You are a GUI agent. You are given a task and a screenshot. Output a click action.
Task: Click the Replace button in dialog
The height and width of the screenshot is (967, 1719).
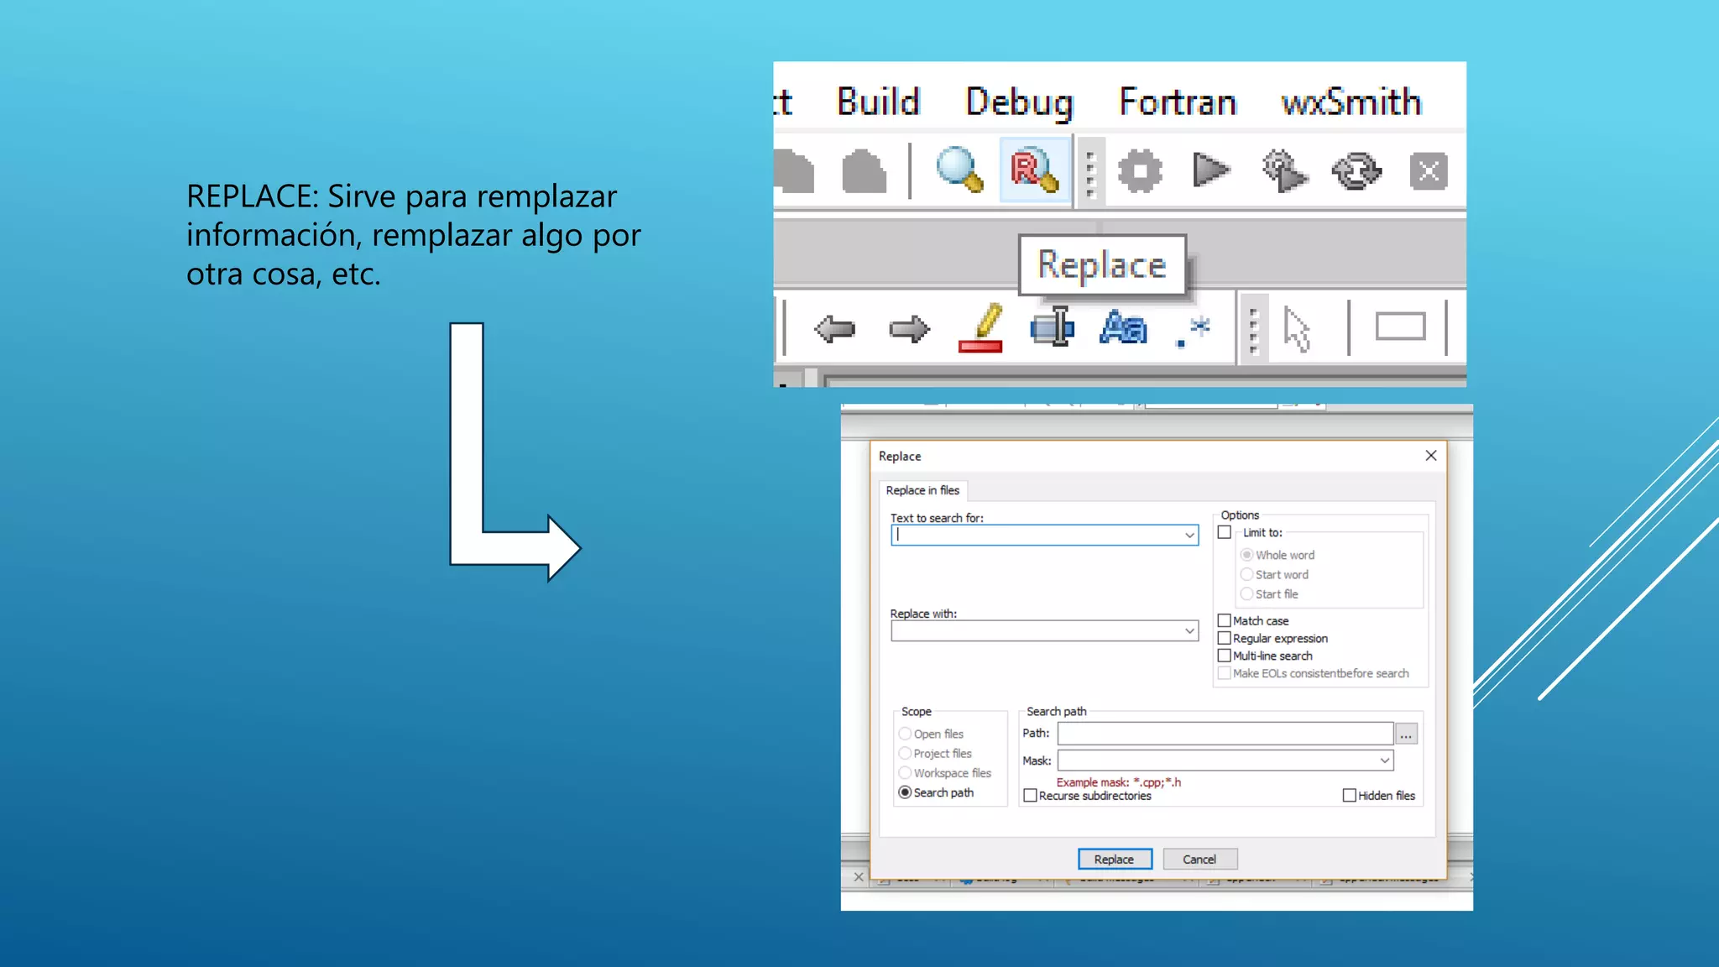coord(1115,859)
